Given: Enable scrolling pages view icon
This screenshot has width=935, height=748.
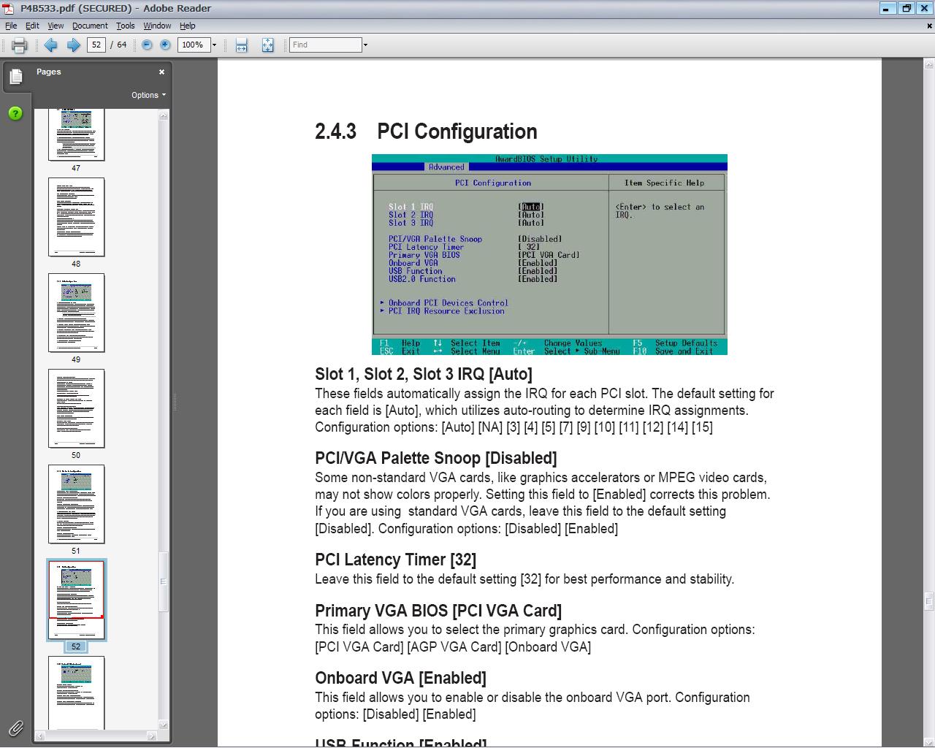Looking at the screenshot, I should (242, 45).
